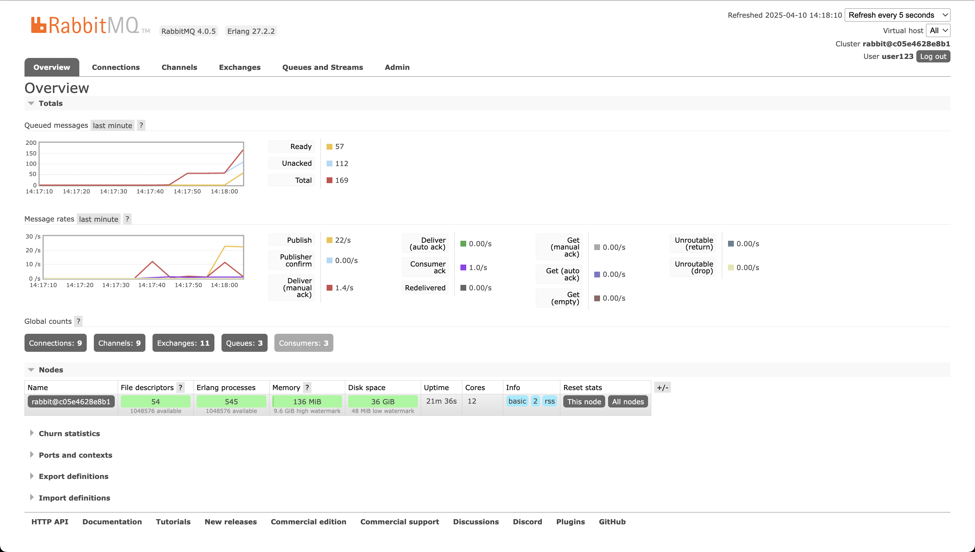
Task: Click the Consumers: 3 counter
Action: 303,343
